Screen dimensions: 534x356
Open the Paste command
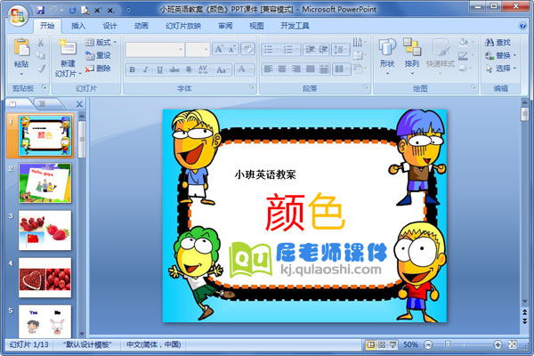coord(21,57)
